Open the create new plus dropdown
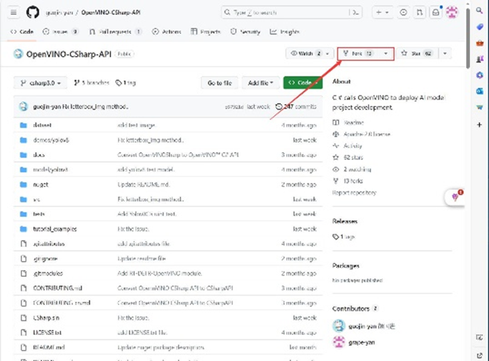 point(382,12)
